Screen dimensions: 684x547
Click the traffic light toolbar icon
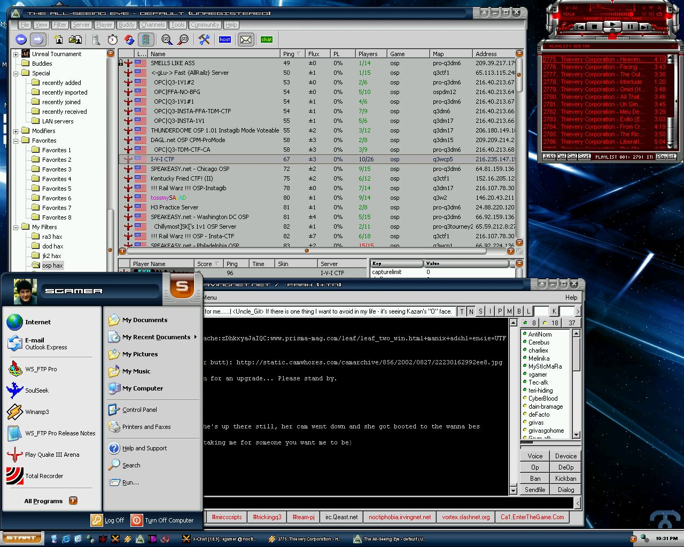click(x=146, y=39)
